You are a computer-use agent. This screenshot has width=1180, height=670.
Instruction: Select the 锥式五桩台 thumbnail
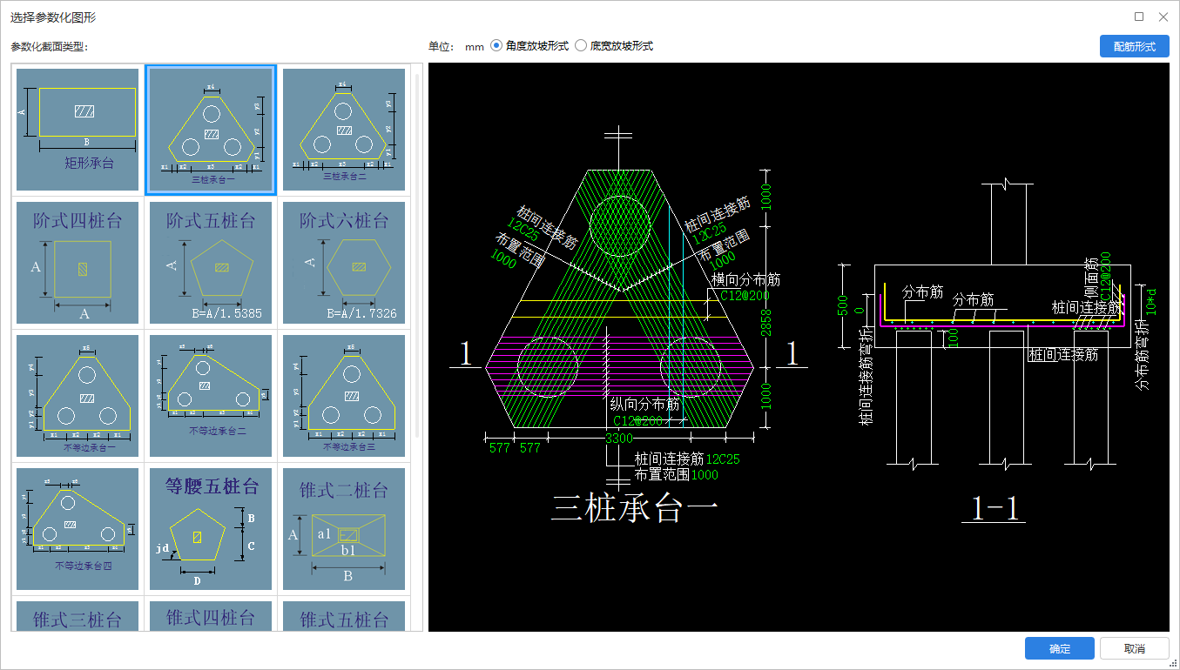coord(344,616)
